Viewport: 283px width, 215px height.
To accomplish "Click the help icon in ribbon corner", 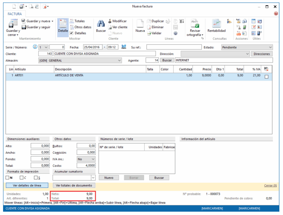I will [276, 14].
